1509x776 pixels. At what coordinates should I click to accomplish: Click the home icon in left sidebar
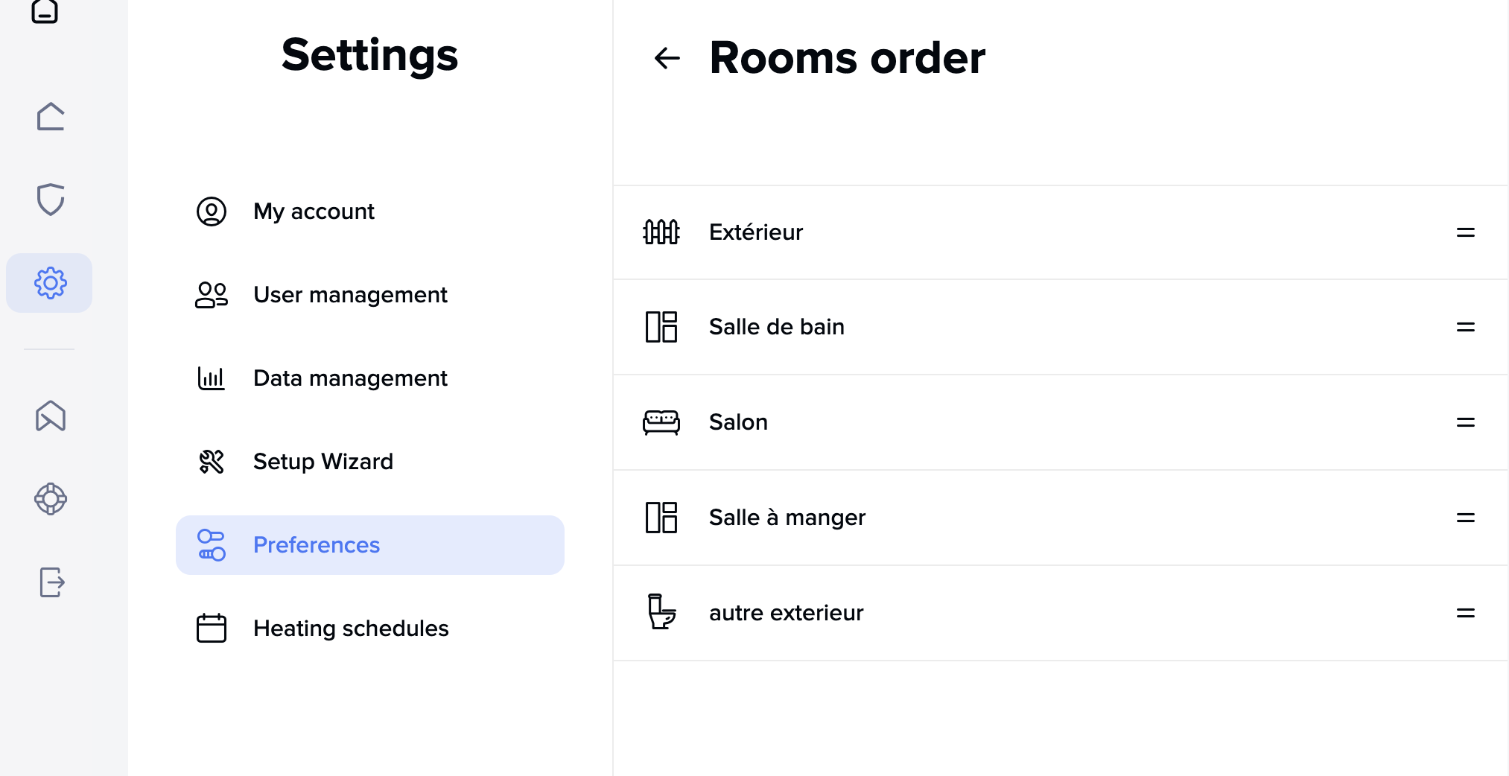pos(50,117)
